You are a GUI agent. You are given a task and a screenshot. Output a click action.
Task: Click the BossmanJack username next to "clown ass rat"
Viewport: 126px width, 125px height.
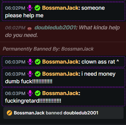point(61,62)
